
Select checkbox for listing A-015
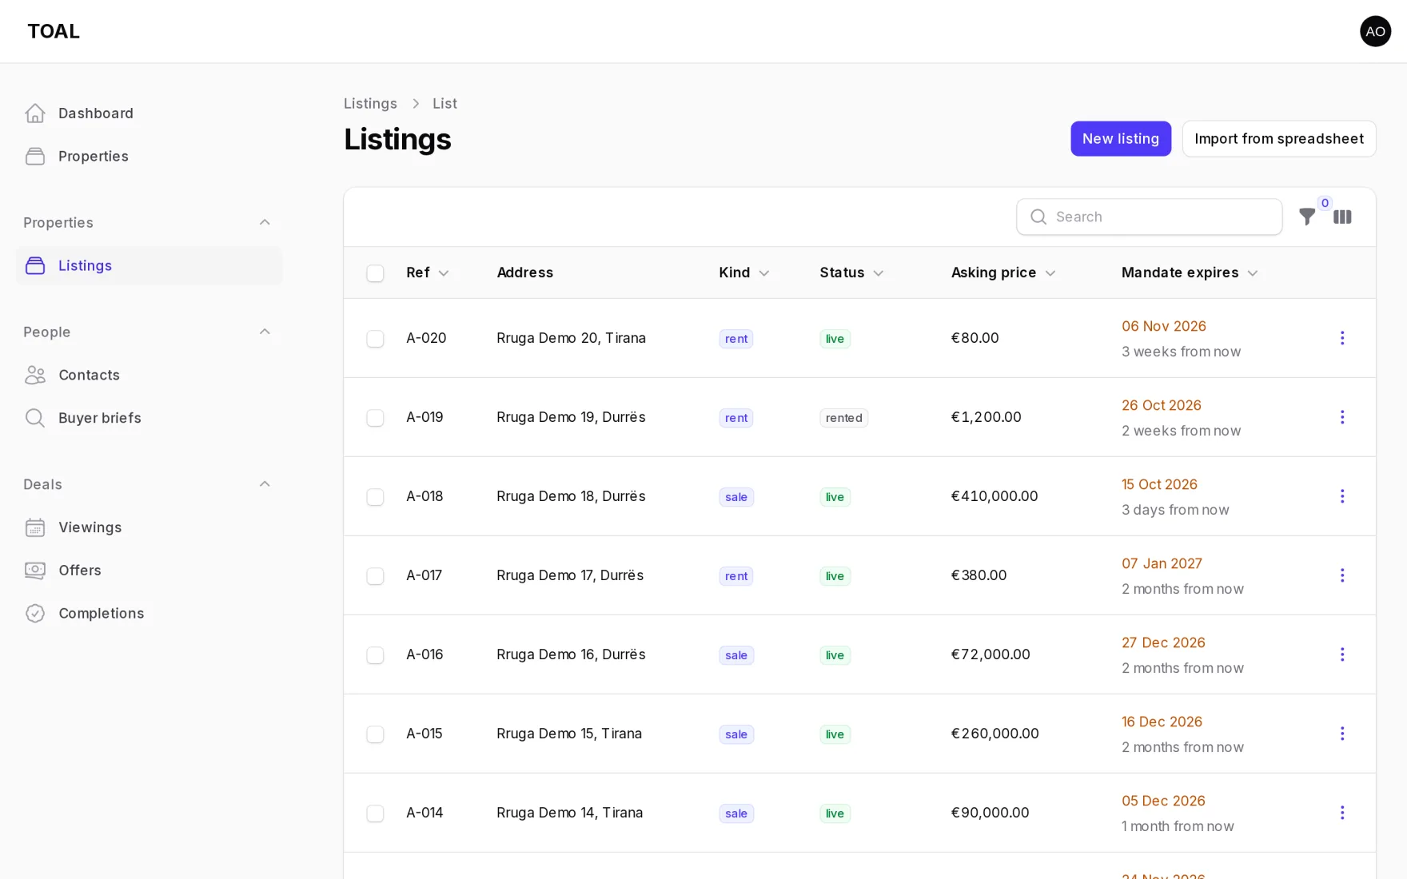click(375, 734)
